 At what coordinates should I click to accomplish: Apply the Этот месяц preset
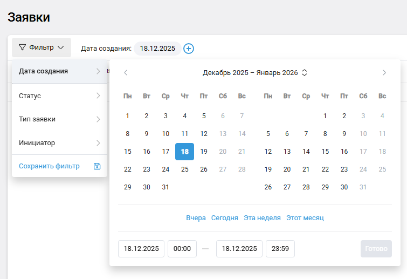305,218
